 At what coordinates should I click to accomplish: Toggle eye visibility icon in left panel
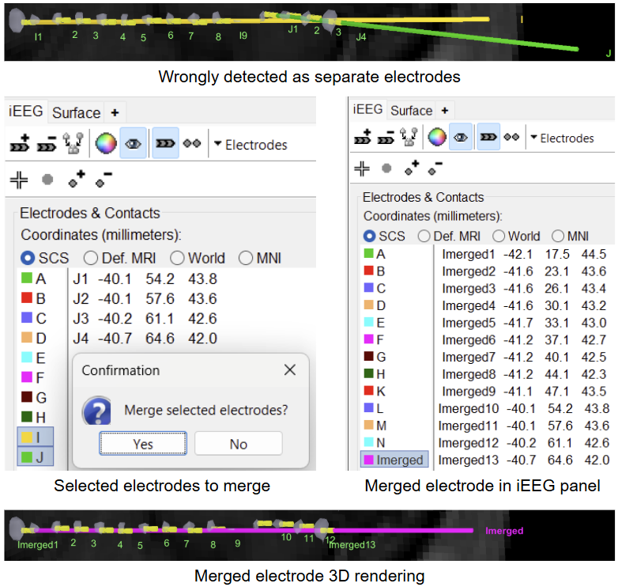point(134,144)
